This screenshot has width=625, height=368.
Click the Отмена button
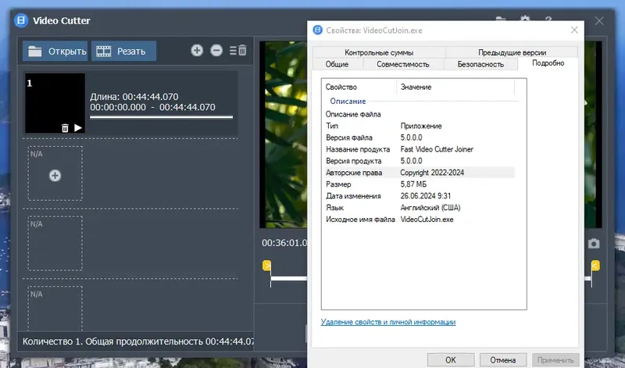tap(503, 360)
